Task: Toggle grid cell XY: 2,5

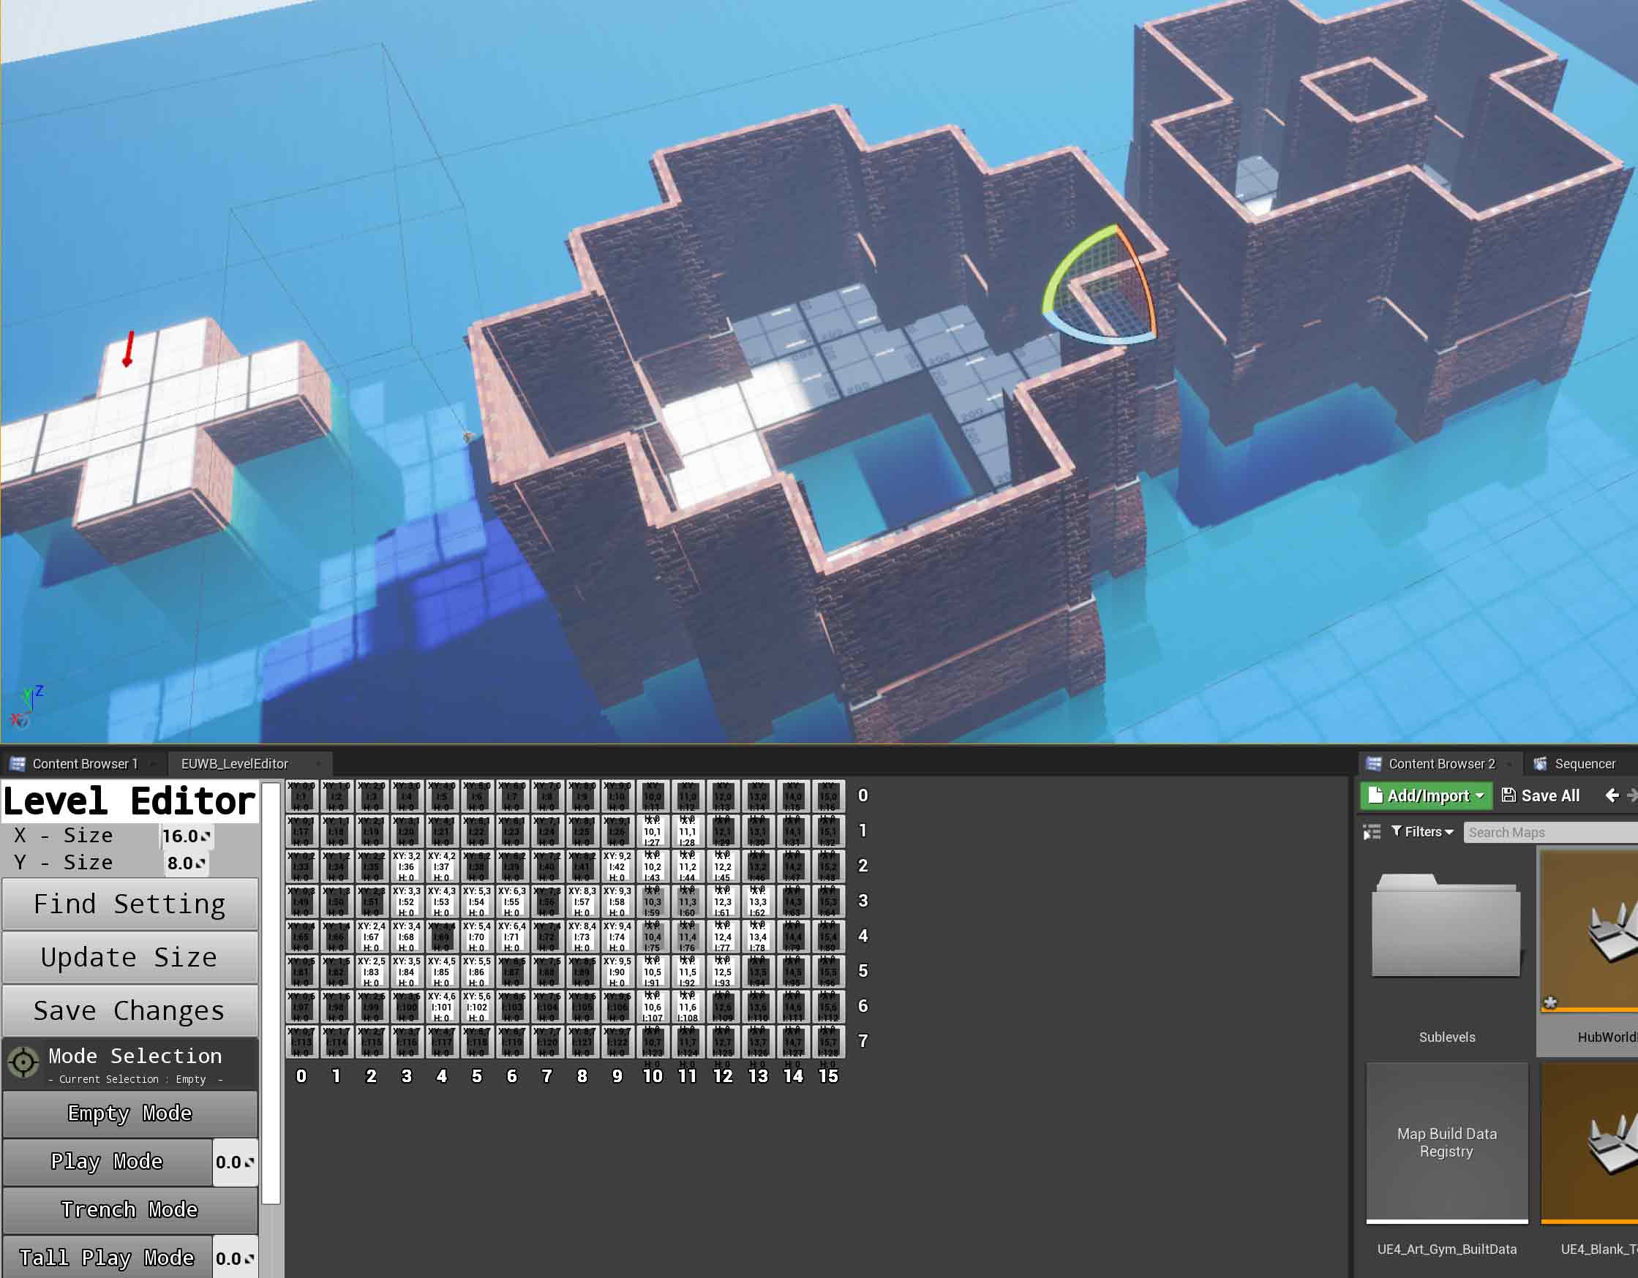Action: [371, 972]
